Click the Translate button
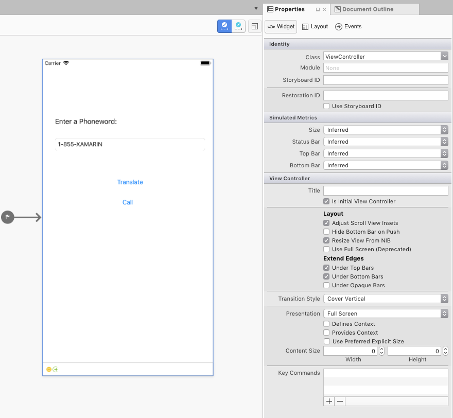This screenshot has height=418, width=453. click(130, 182)
